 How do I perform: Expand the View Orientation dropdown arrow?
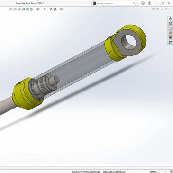pos(35,9)
